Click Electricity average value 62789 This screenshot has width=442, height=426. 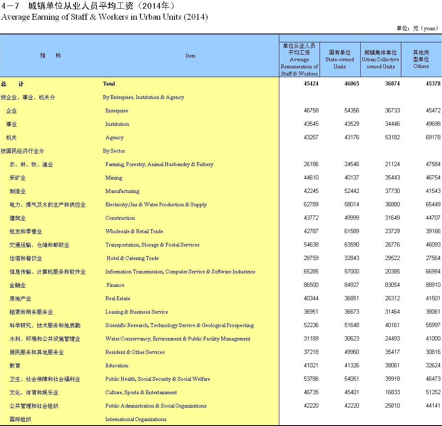click(x=311, y=204)
